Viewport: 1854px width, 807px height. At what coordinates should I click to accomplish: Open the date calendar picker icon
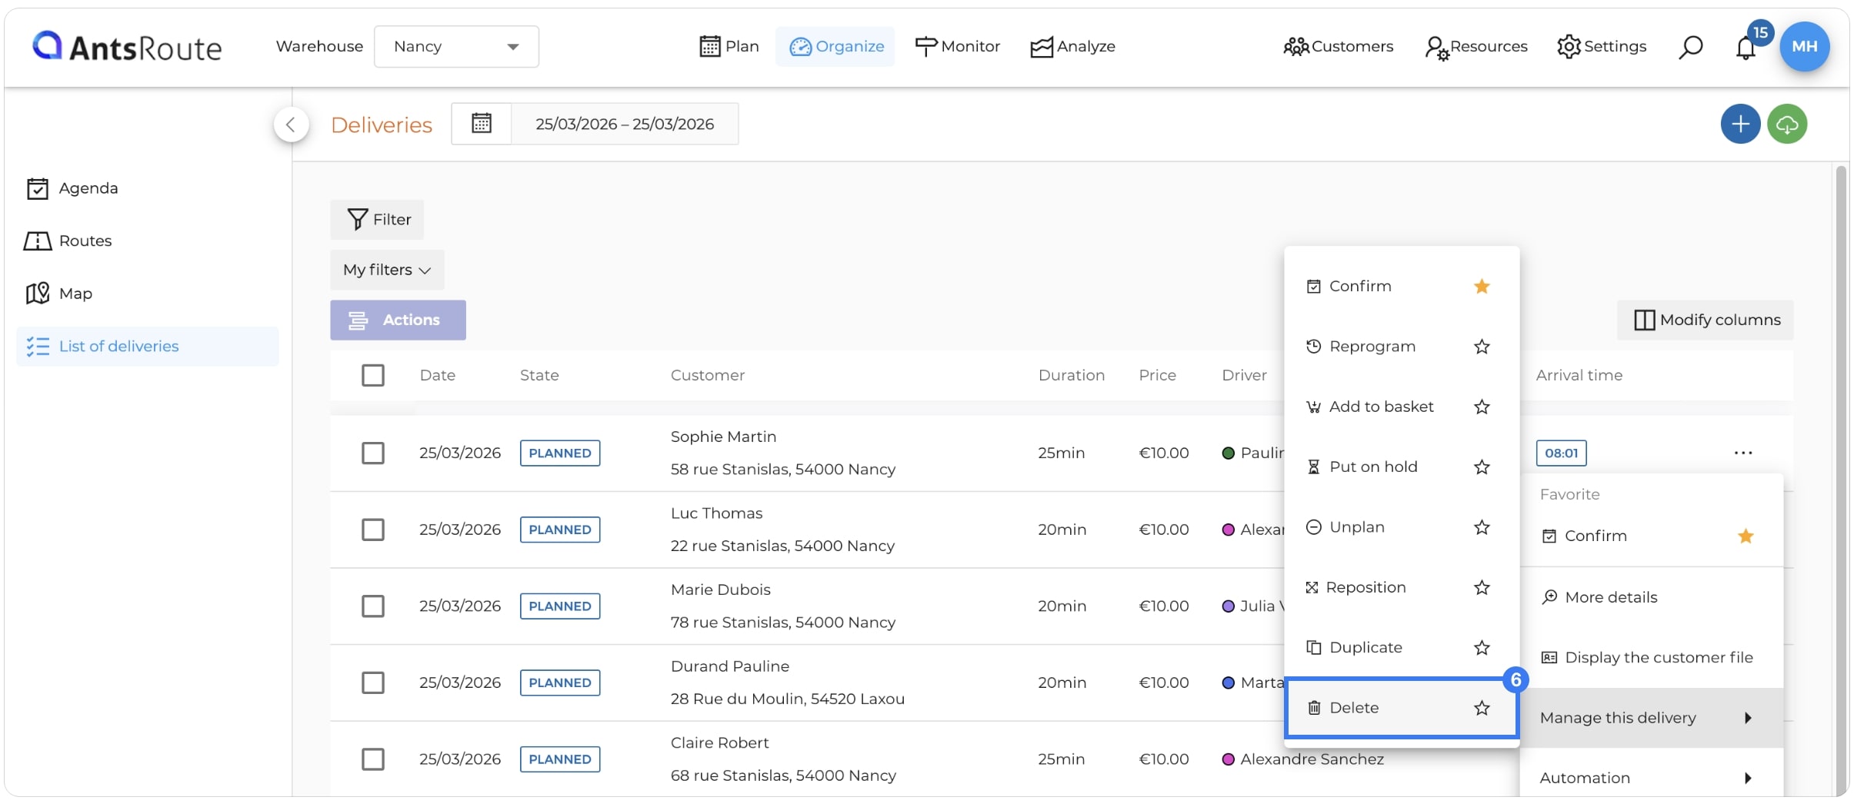[x=482, y=123]
